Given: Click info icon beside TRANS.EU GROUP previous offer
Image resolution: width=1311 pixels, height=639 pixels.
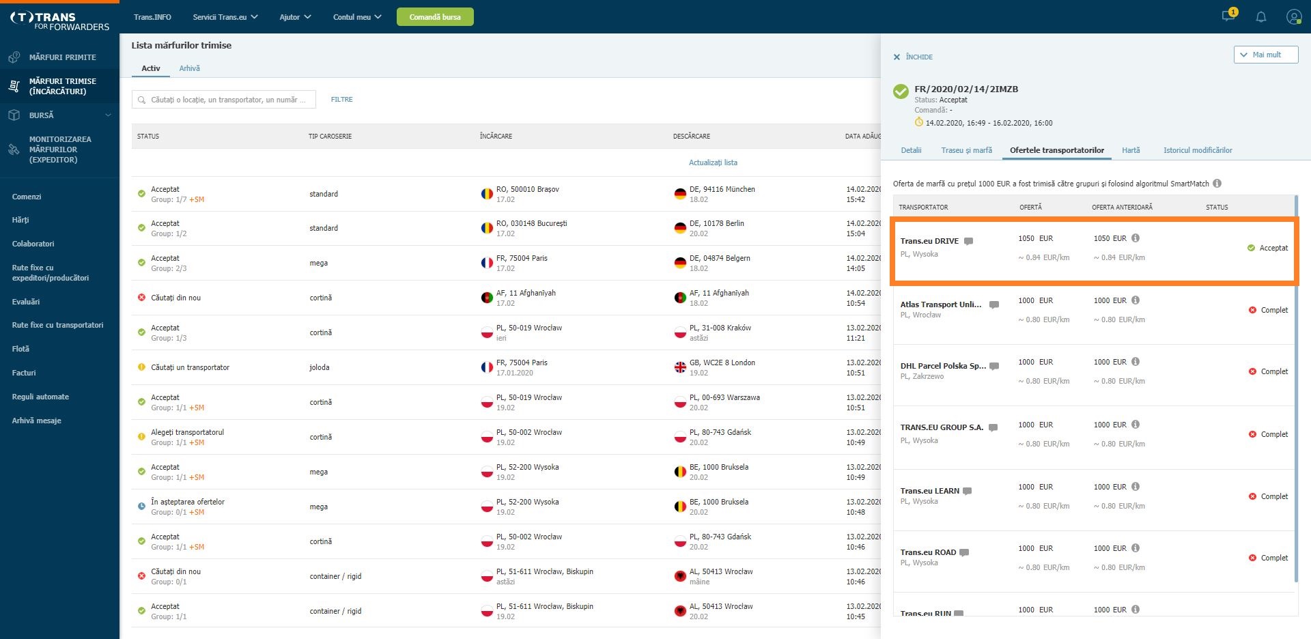Looking at the screenshot, I should coord(1136,425).
